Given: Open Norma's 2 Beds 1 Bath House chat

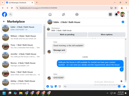Looking at the screenshot, I should tap(22, 65).
